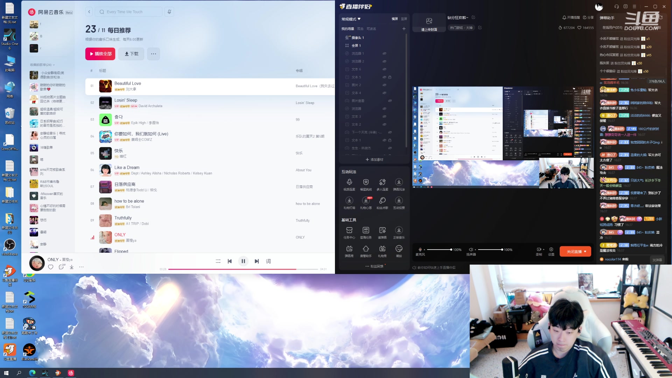Select the 双击 scene tab
This screenshot has height=378, width=672.
[360, 29]
